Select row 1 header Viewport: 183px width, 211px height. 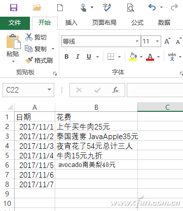[7, 117]
